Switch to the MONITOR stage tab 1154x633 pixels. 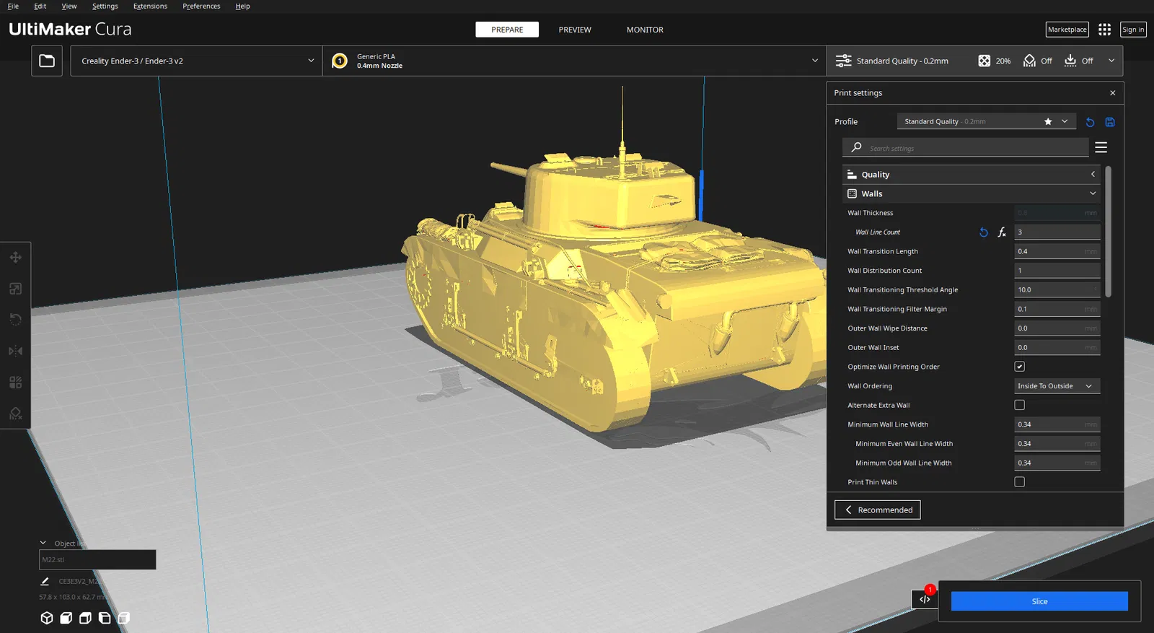(645, 30)
